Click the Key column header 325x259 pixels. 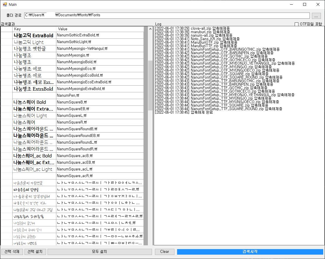pyautogui.click(x=34, y=29)
